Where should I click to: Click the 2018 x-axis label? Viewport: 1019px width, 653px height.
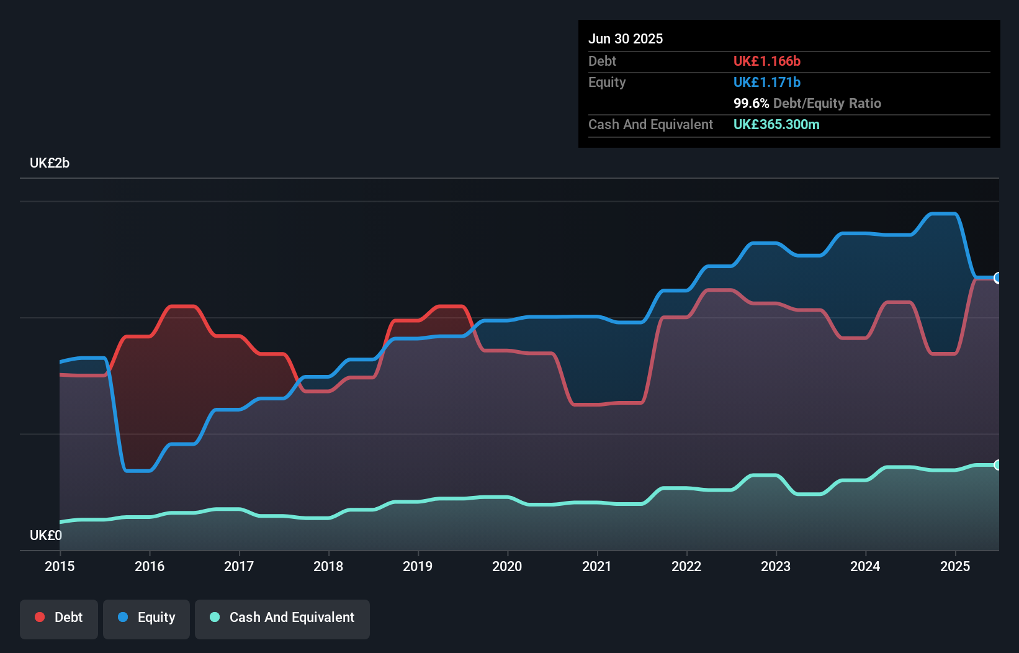pyautogui.click(x=328, y=566)
